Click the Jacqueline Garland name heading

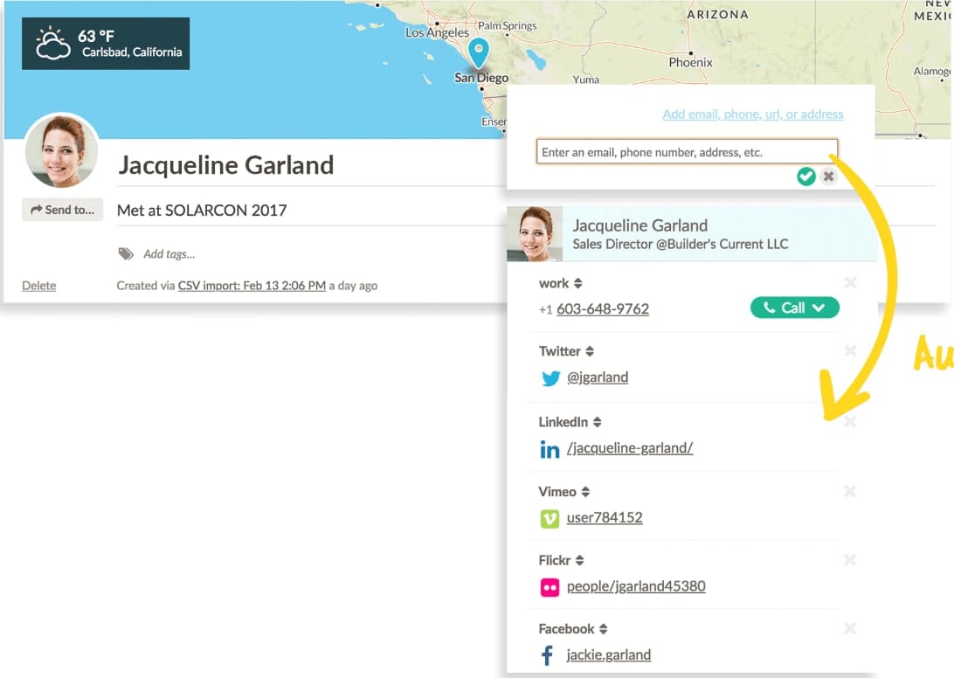226,165
